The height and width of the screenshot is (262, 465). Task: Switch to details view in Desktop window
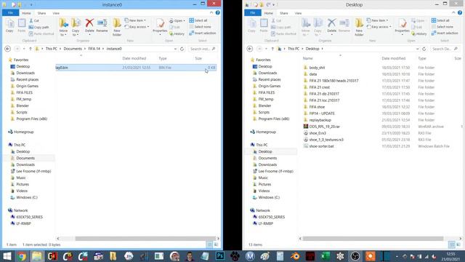point(452,245)
